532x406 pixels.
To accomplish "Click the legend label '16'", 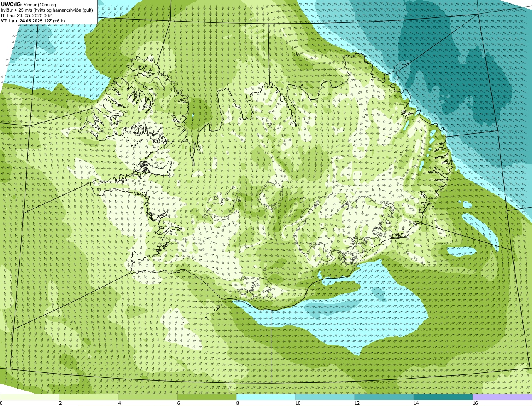I will (x=475, y=403).
